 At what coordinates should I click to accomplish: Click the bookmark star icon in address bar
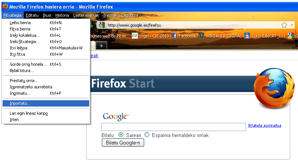tap(284, 25)
